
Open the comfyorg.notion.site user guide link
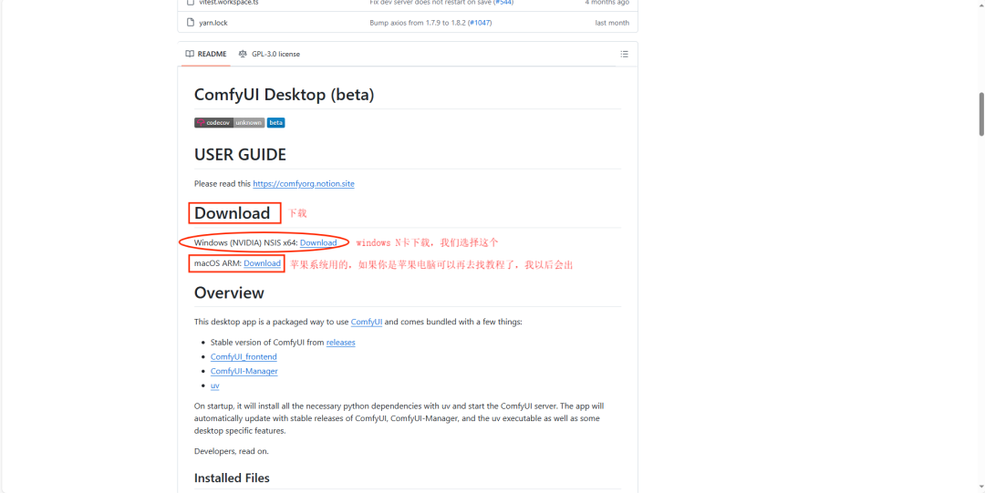click(x=304, y=184)
